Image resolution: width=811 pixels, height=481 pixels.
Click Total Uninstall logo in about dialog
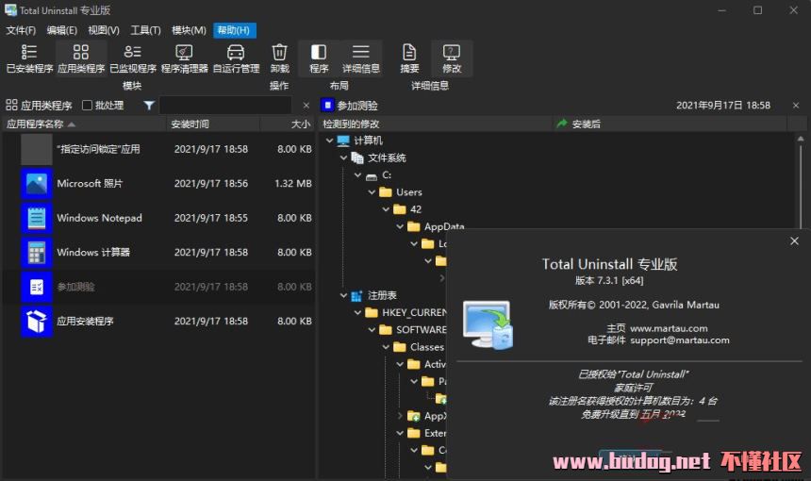click(x=488, y=324)
